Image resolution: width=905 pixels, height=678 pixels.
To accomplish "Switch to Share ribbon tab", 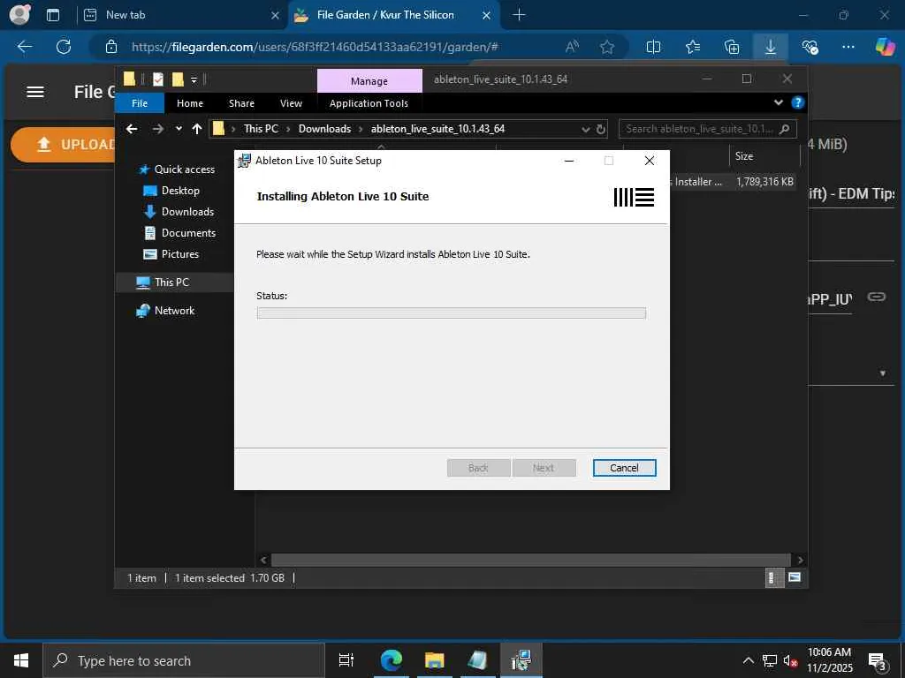I will 241,103.
